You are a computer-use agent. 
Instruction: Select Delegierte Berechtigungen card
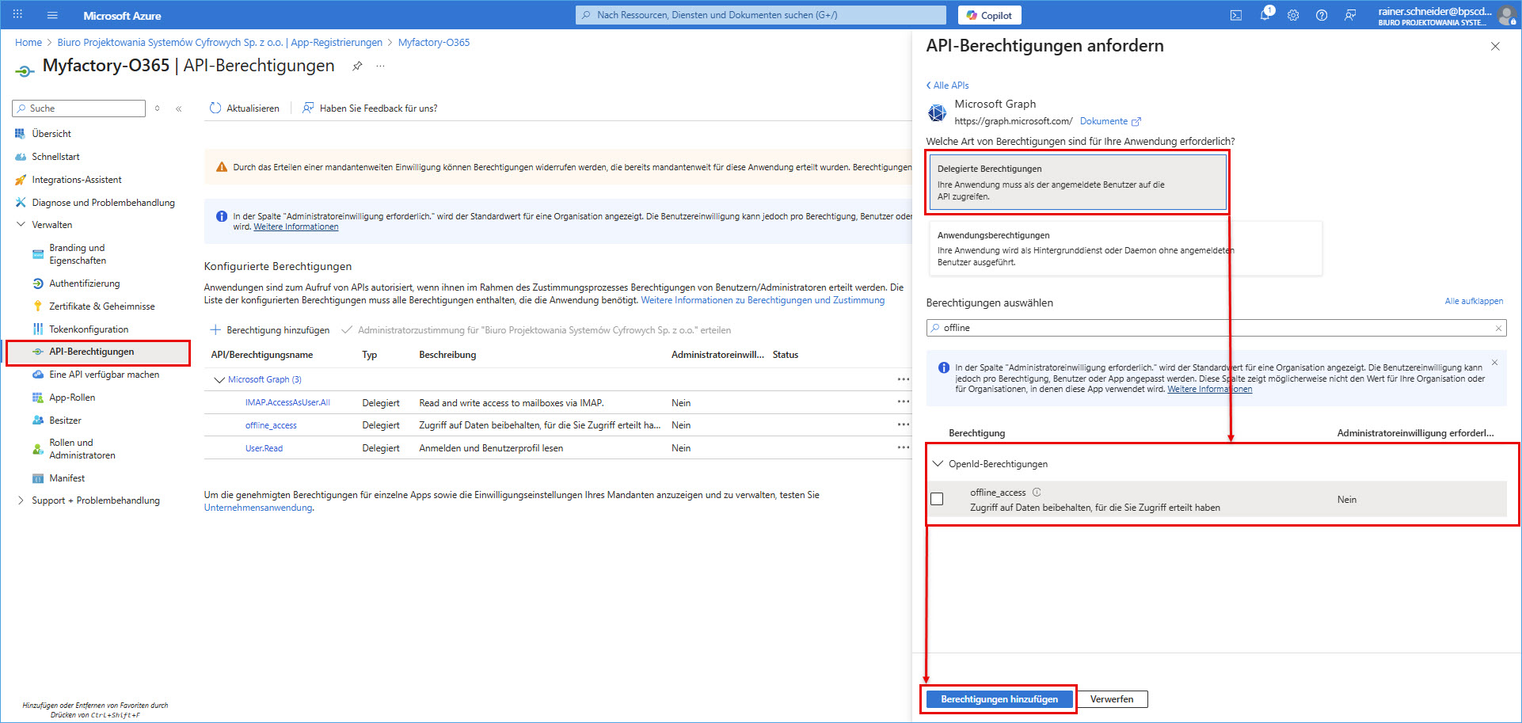click(x=1078, y=182)
